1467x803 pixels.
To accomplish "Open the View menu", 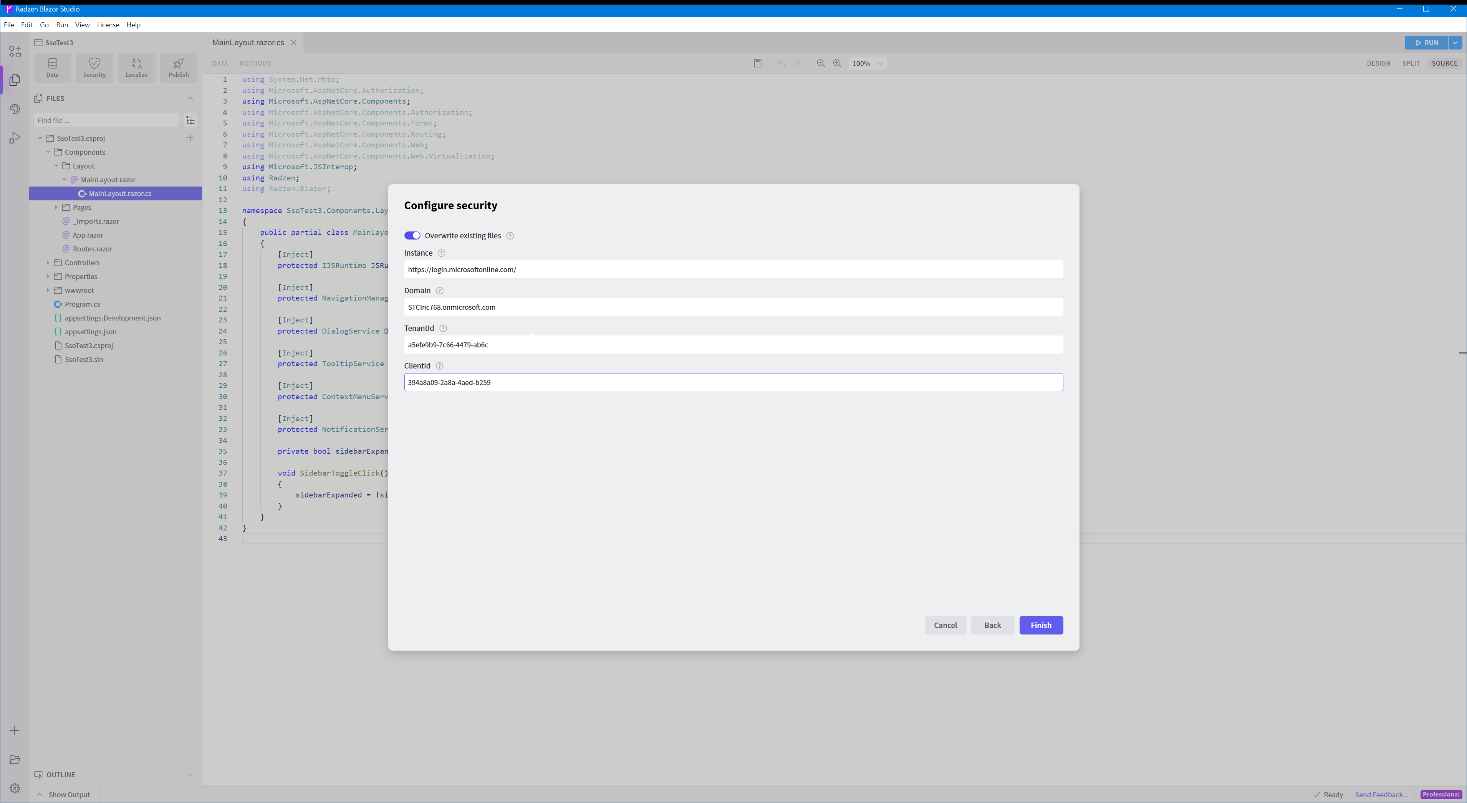I will pos(83,25).
